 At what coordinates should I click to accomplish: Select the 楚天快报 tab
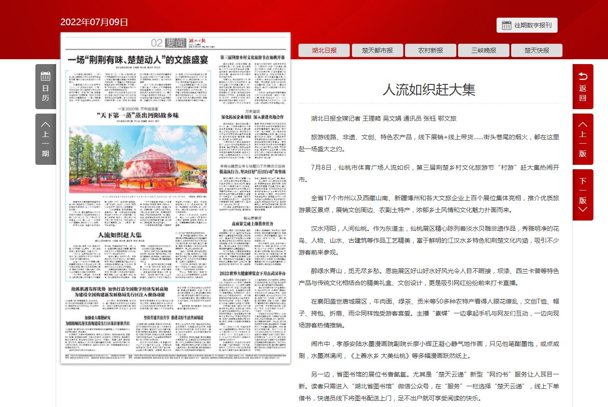click(x=536, y=50)
